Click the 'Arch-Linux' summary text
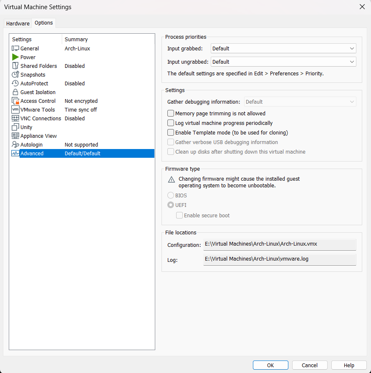Image resolution: width=371 pixels, height=373 pixels. coord(77,49)
